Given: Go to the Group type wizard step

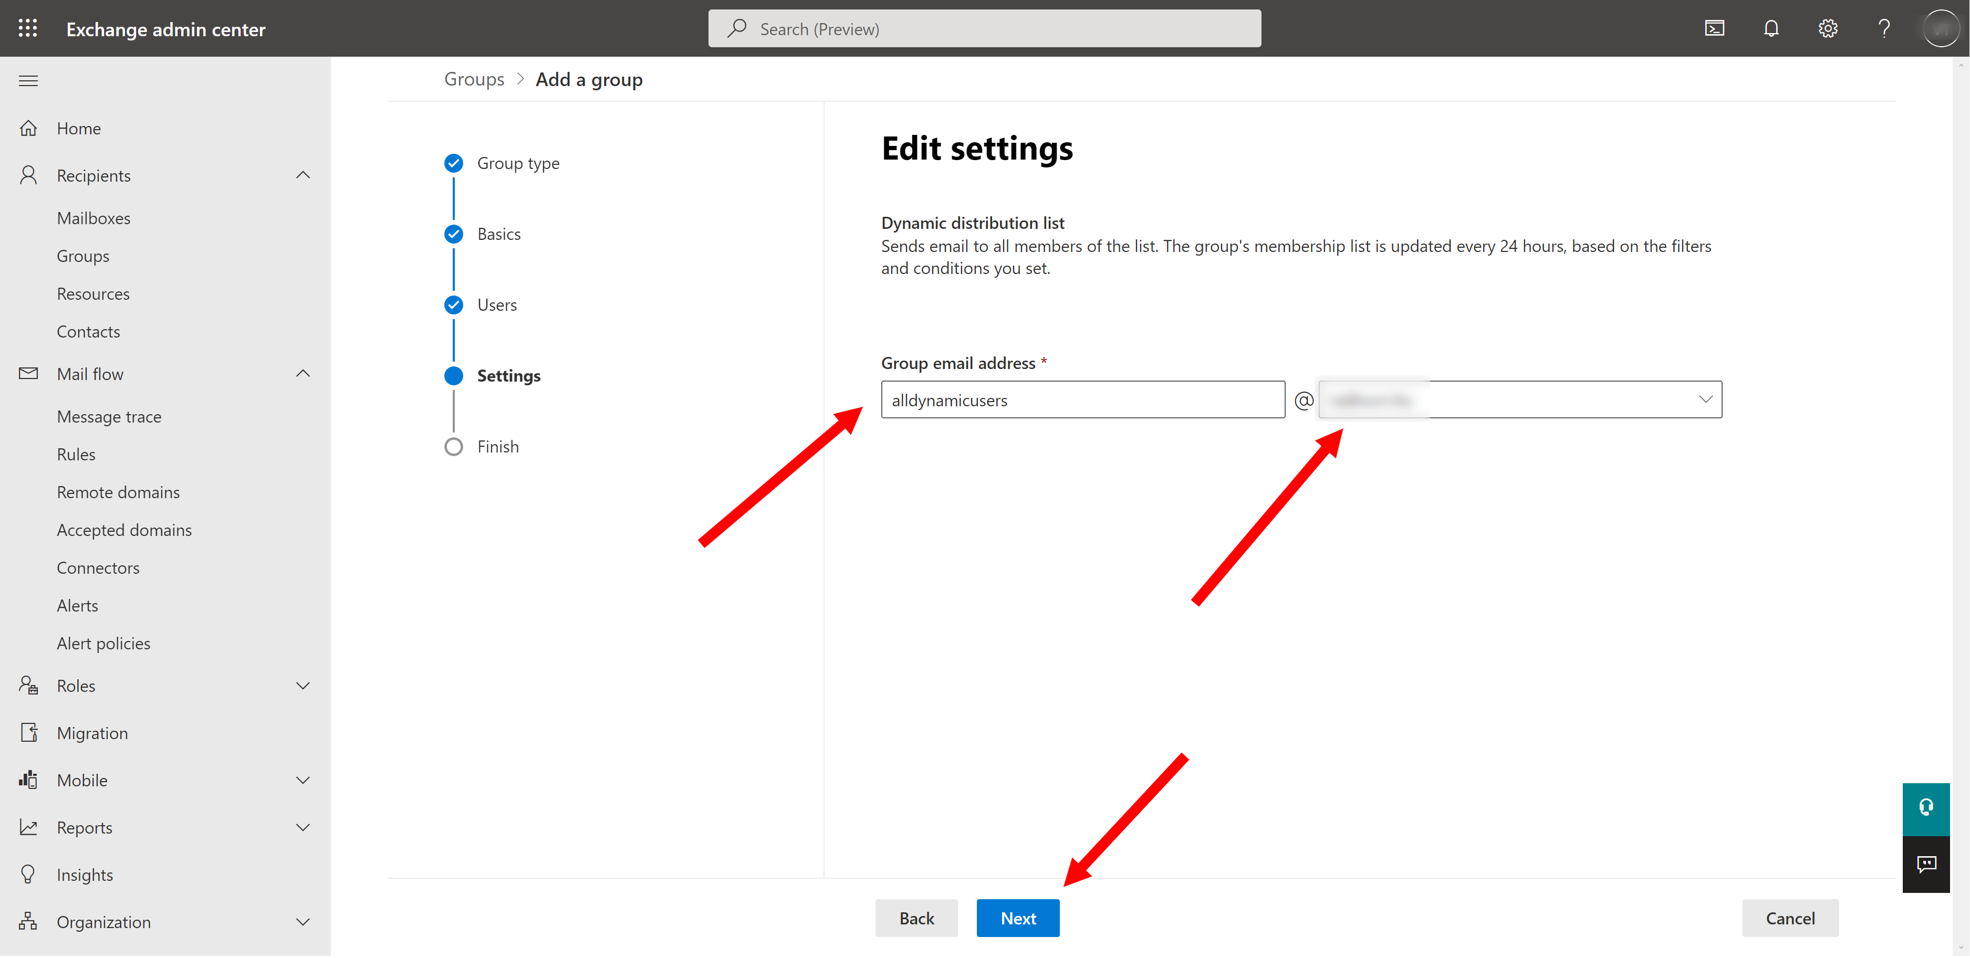Looking at the screenshot, I should (x=518, y=163).
